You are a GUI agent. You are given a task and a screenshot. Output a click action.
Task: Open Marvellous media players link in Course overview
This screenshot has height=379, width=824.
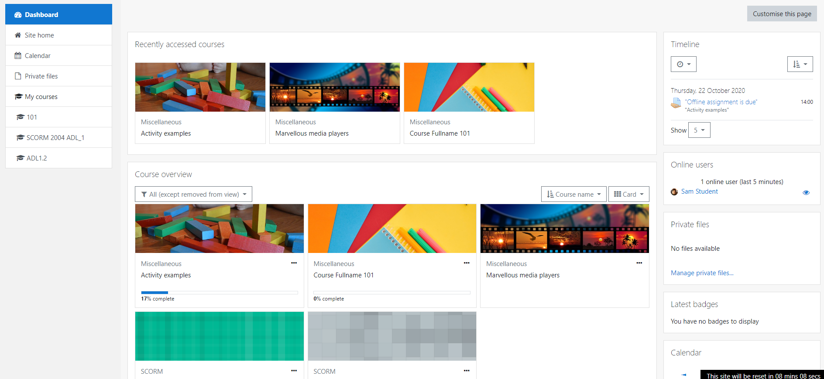[523, 275]
